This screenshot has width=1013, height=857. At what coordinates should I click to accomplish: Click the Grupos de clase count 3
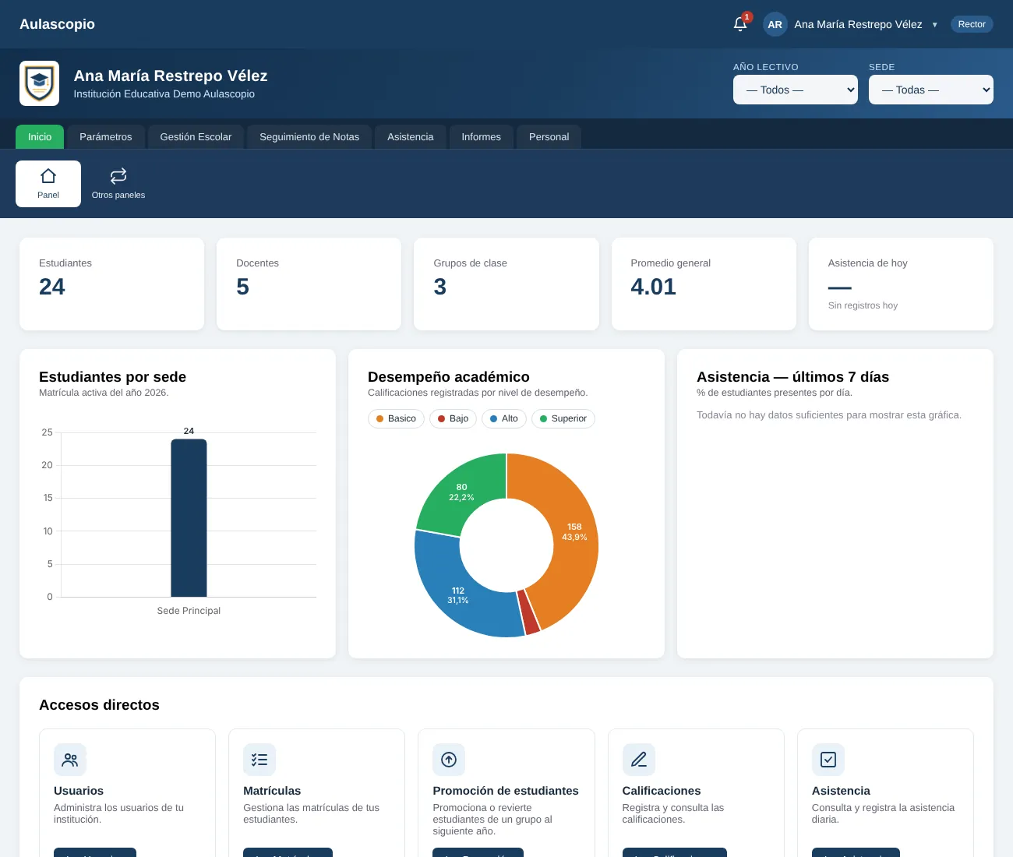[440, 287]
